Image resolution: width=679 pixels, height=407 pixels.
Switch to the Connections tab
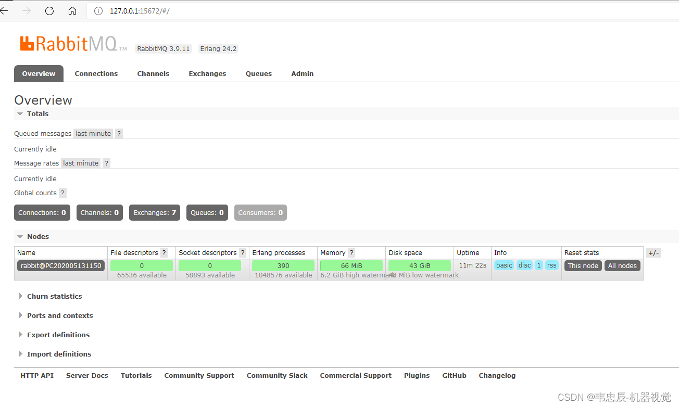click(96, 73)
